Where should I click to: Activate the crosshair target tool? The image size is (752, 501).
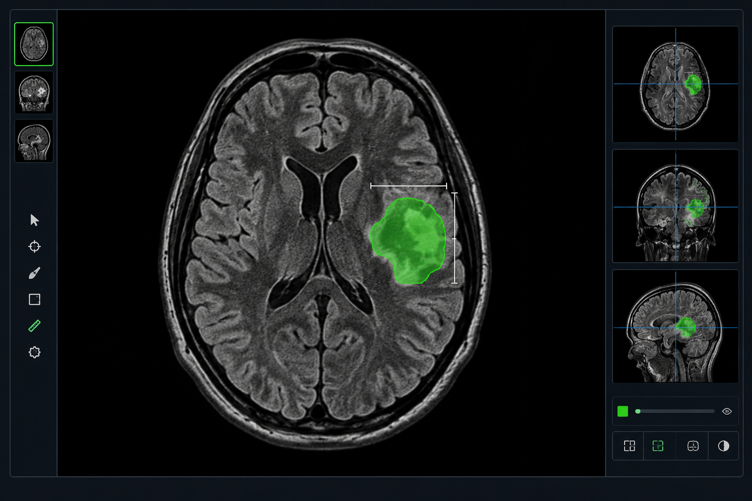[34, 247]
